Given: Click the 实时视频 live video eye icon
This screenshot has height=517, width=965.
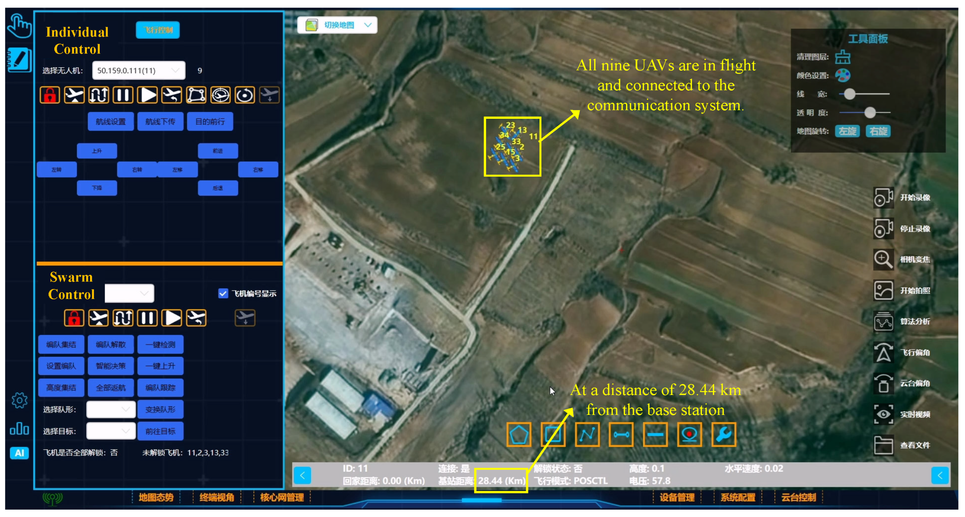Looking at the screenshot, I should click(x=884, y=414).
